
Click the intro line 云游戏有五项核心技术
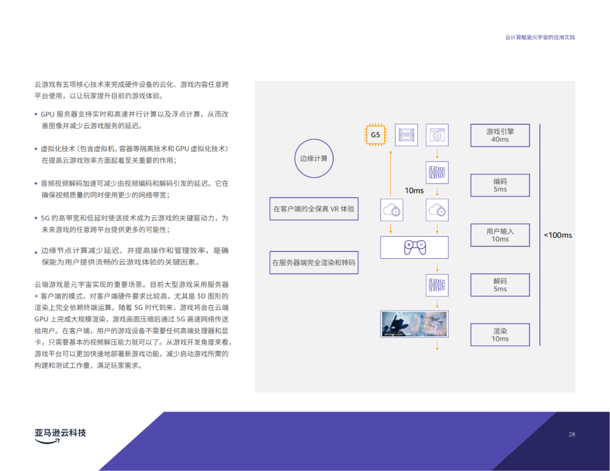click(132, 90)
